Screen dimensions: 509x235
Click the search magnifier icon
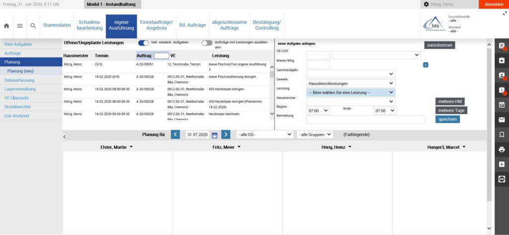tap(33, 25)
